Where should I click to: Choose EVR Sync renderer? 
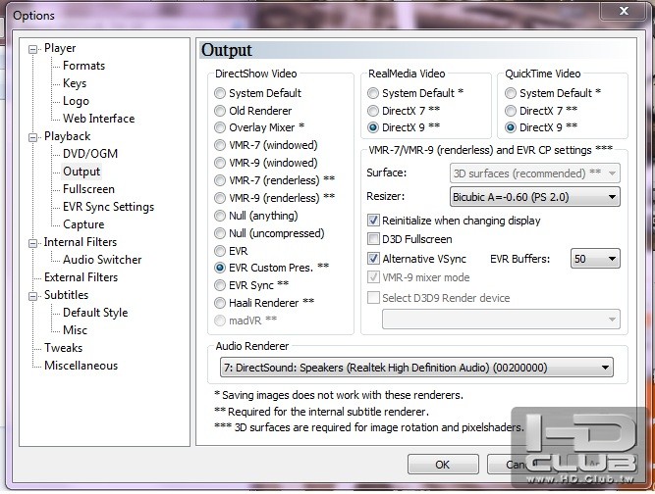[x=220, y=285]
